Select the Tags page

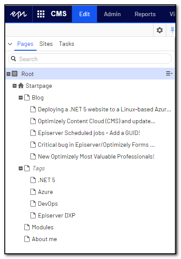tap(38, 169)
